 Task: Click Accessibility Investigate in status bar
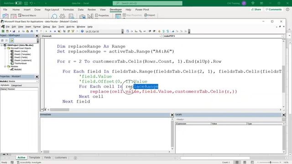[x=29, y=162]
